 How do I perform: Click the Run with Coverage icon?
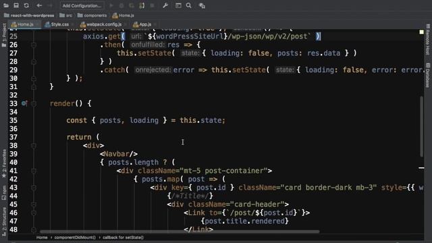[132, 5]
